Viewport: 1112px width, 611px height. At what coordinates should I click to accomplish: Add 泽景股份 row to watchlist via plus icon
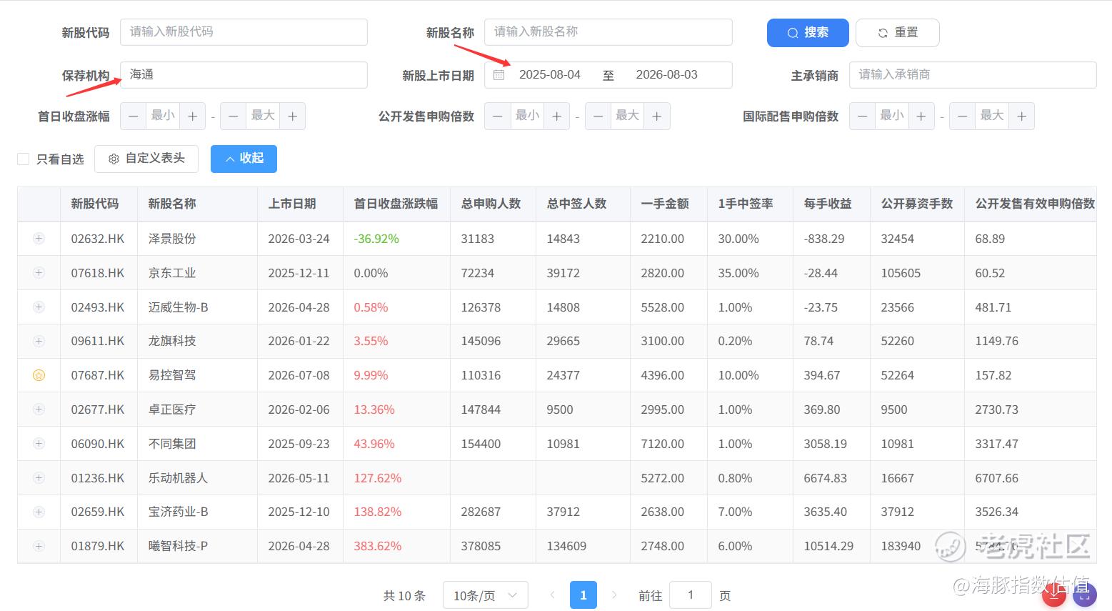click(39, 239)
